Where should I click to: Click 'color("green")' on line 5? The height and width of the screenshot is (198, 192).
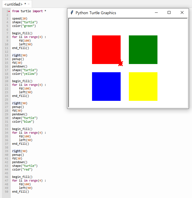coord(24,26)
